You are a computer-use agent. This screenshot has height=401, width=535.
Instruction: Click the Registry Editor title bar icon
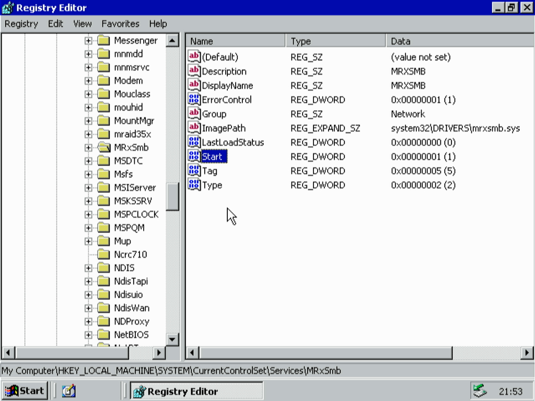[7, 7]
